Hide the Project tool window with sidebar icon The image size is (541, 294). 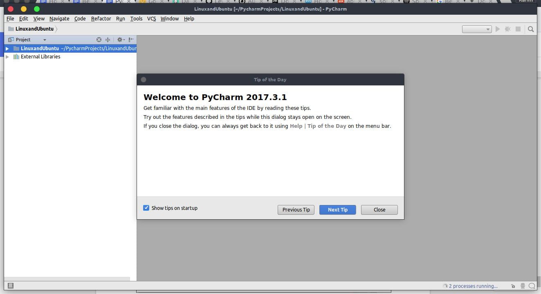click(x=130, y=40)
